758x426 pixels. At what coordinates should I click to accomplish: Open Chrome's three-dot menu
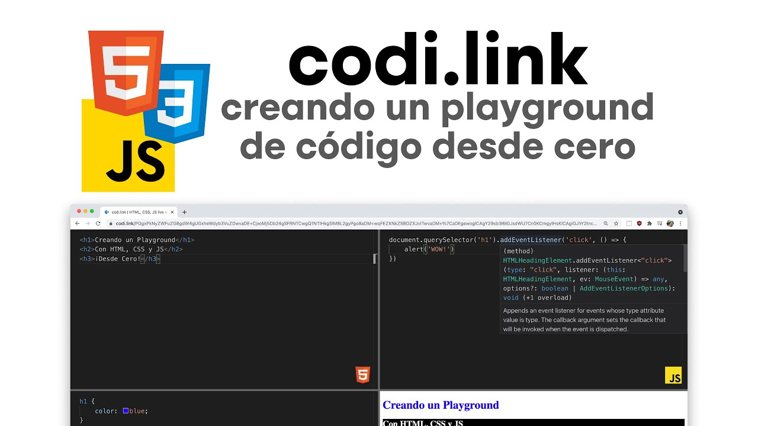coord(680,224)
